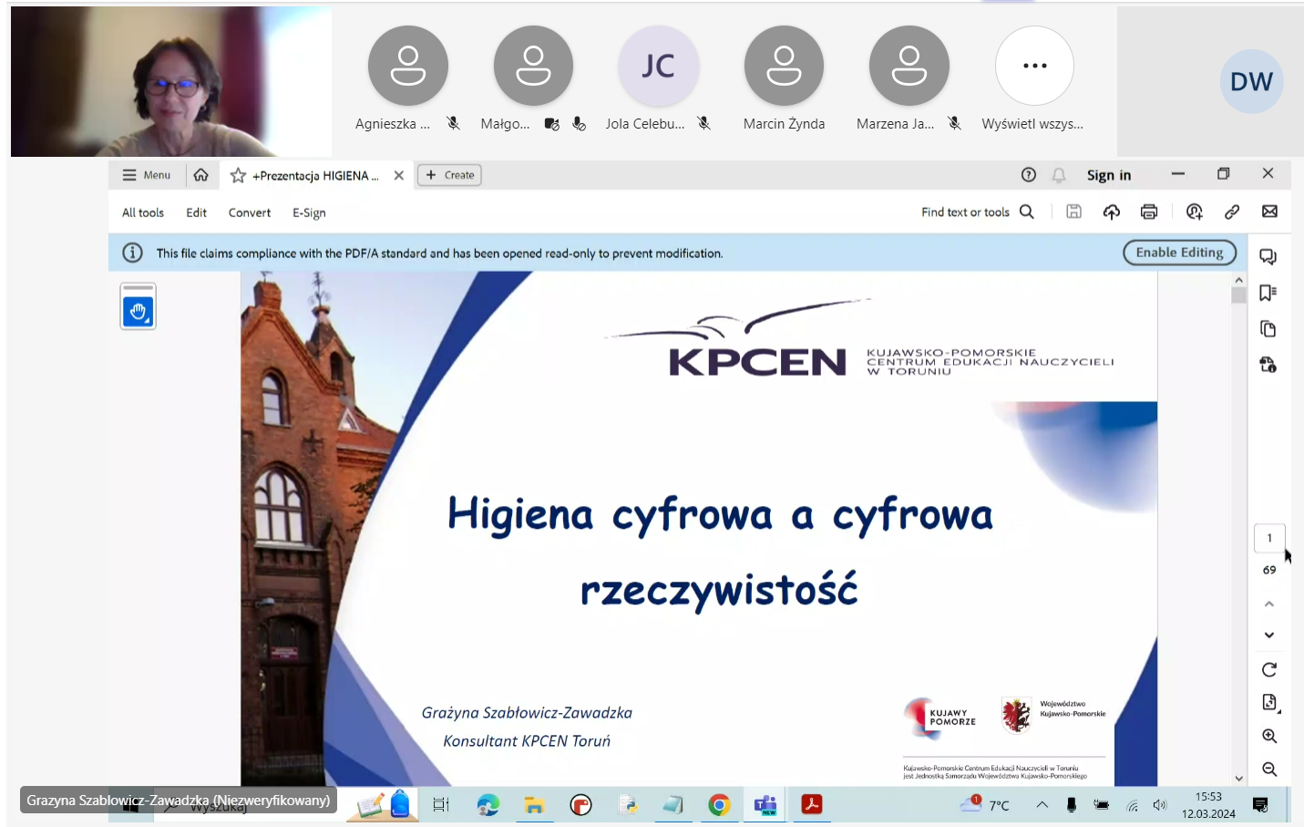Open File Explorer from taskbar

coord(534,805)
